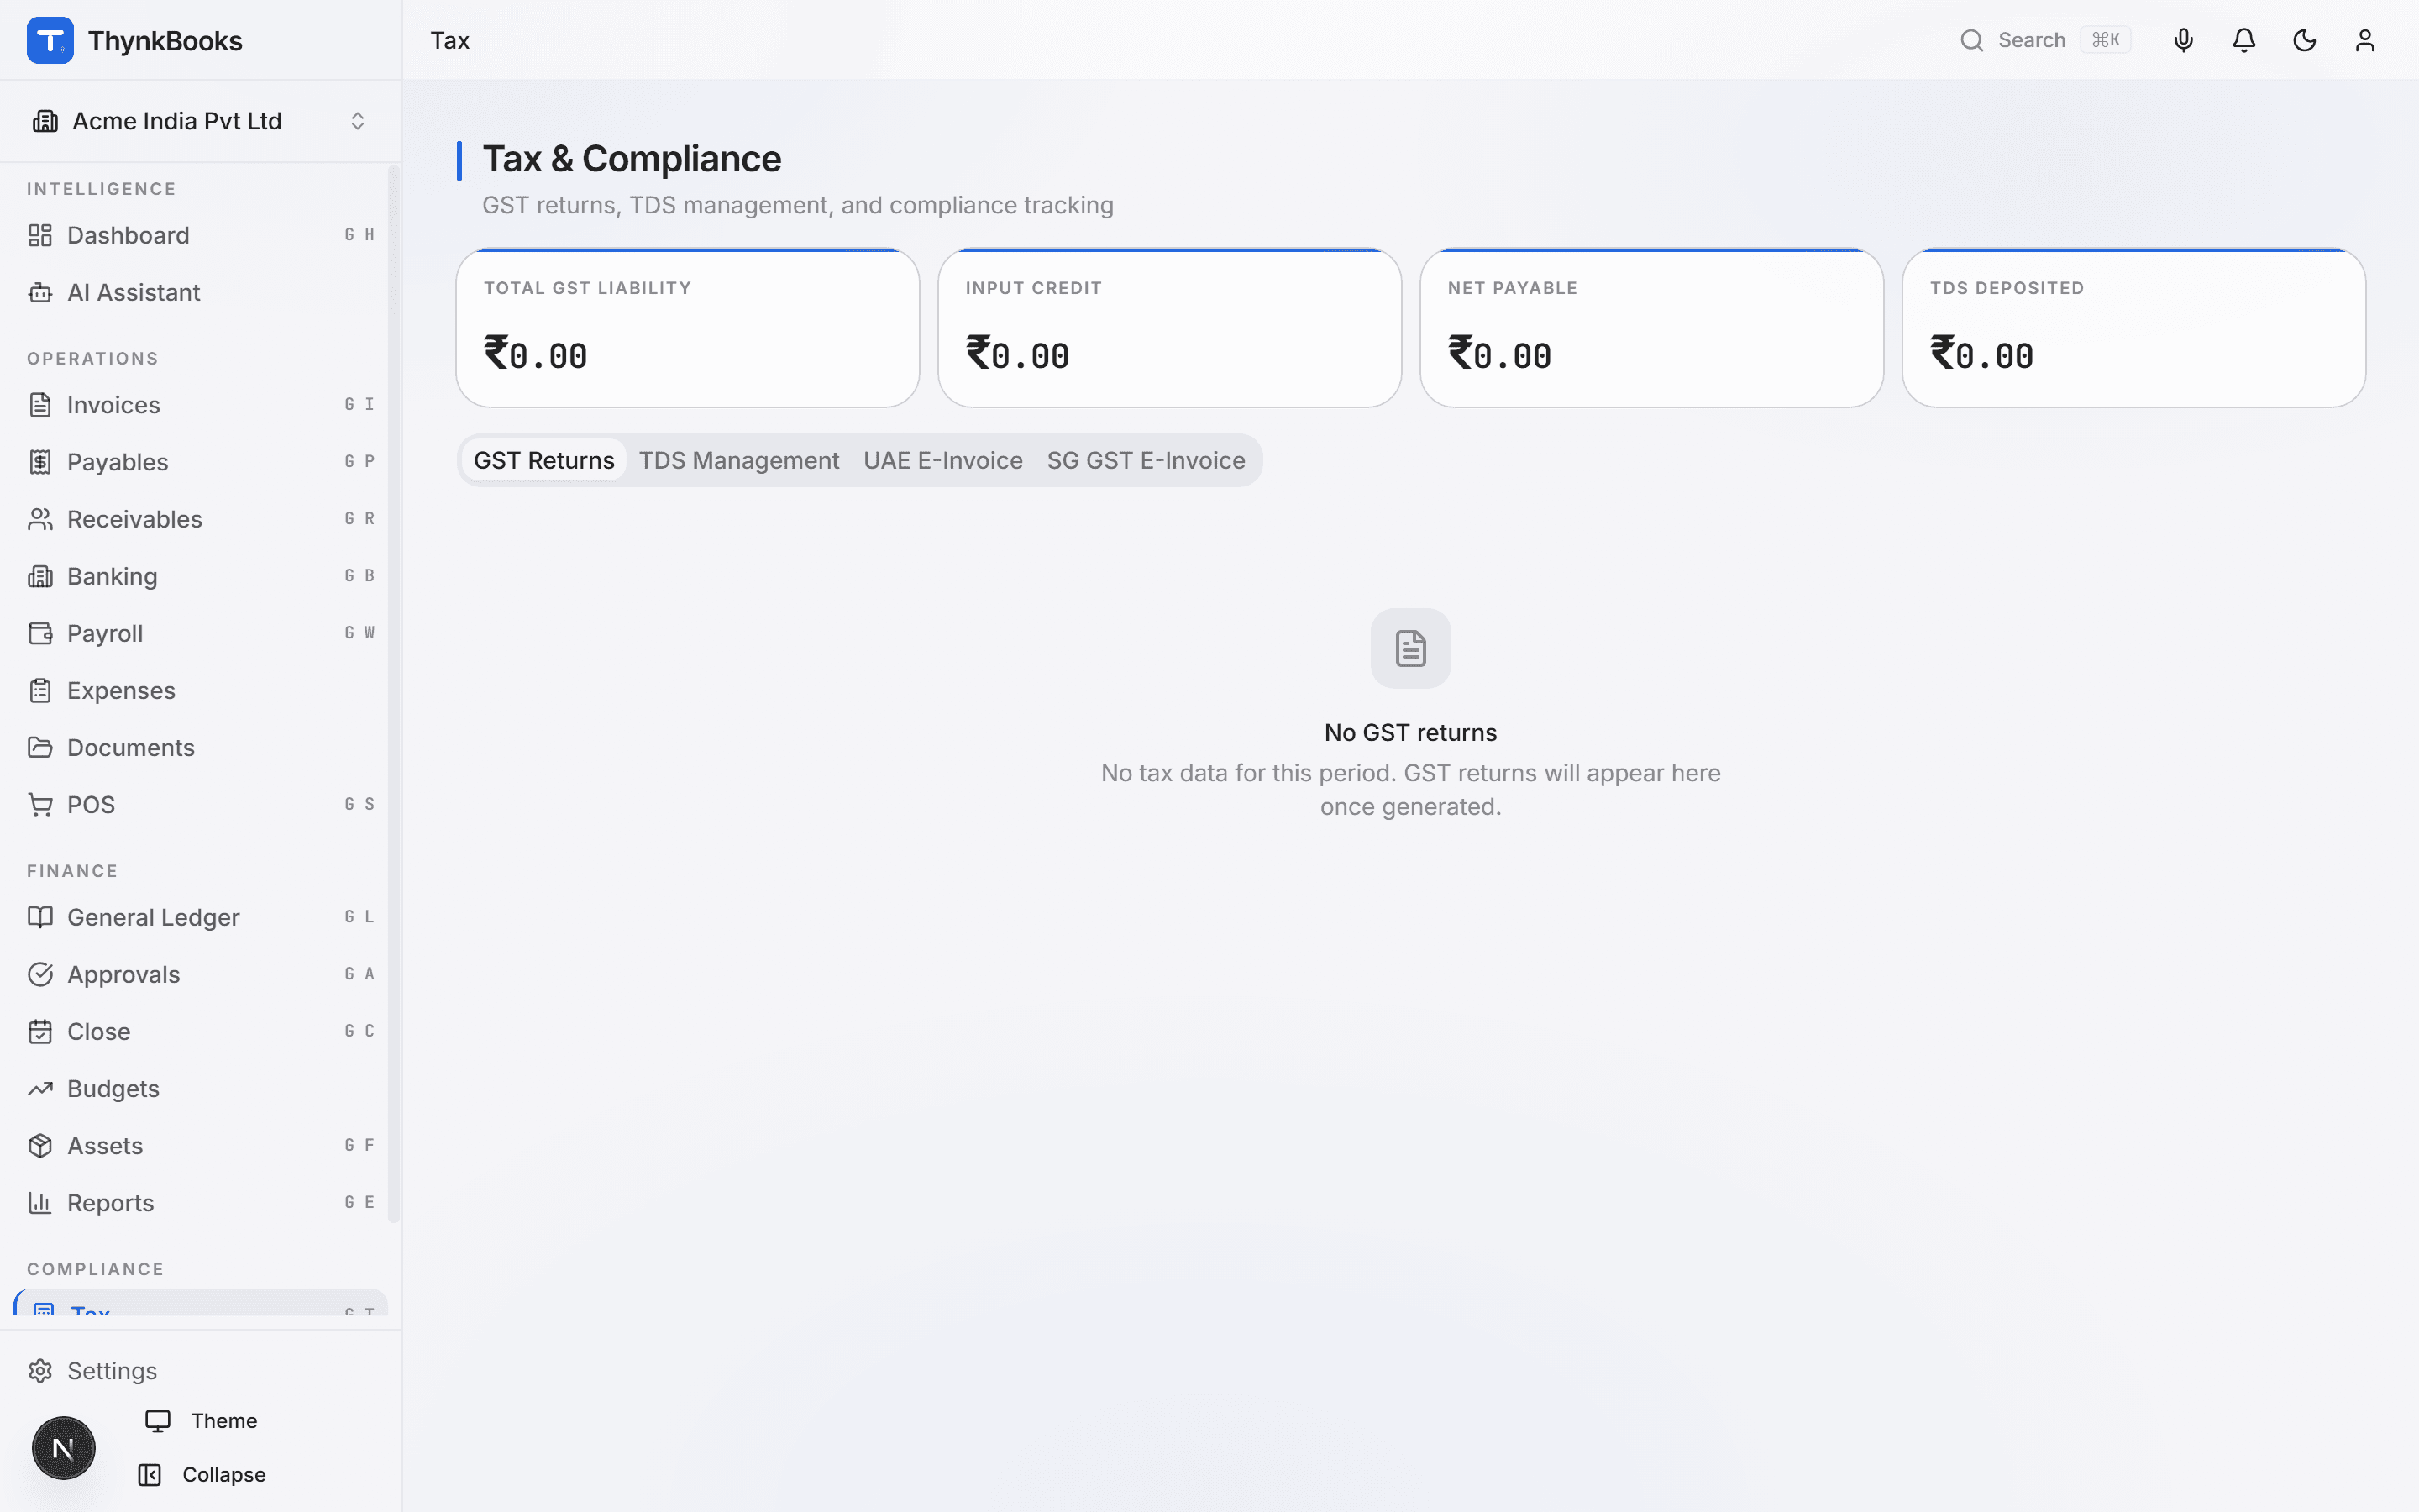2419x1512 pixels.
Task: Select the GST Returns tab
Action: 543,460
